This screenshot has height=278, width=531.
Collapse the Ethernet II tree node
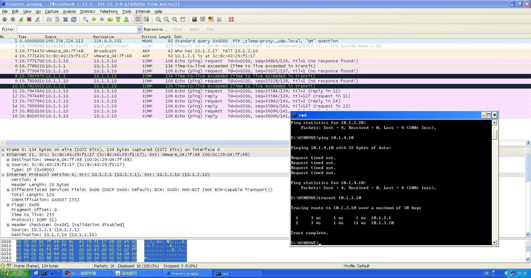pos(3,155)
